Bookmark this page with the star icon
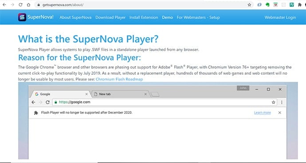This screenshot has height=163, width=306. click(249, 5)
